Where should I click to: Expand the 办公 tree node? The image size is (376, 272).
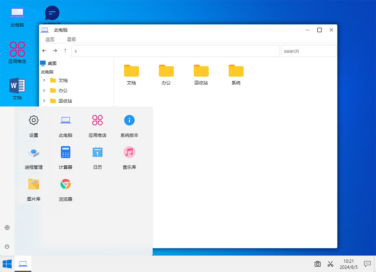pos(44,90)
